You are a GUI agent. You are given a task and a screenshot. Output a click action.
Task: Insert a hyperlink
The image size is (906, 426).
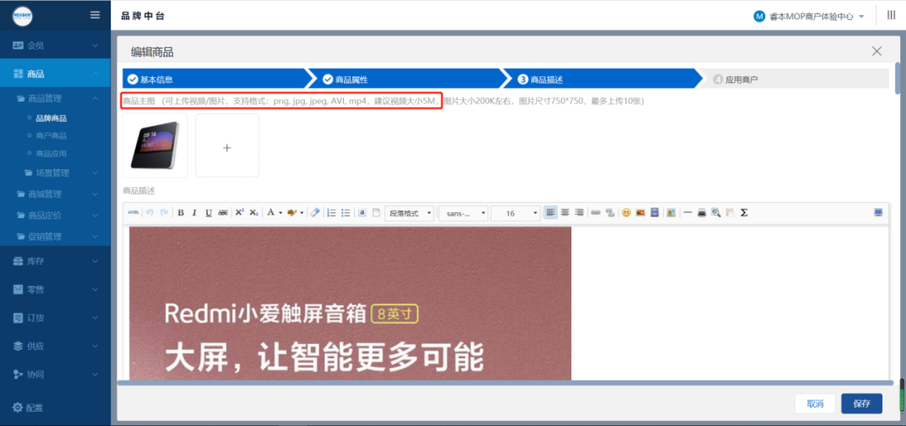tap(596, 212)
